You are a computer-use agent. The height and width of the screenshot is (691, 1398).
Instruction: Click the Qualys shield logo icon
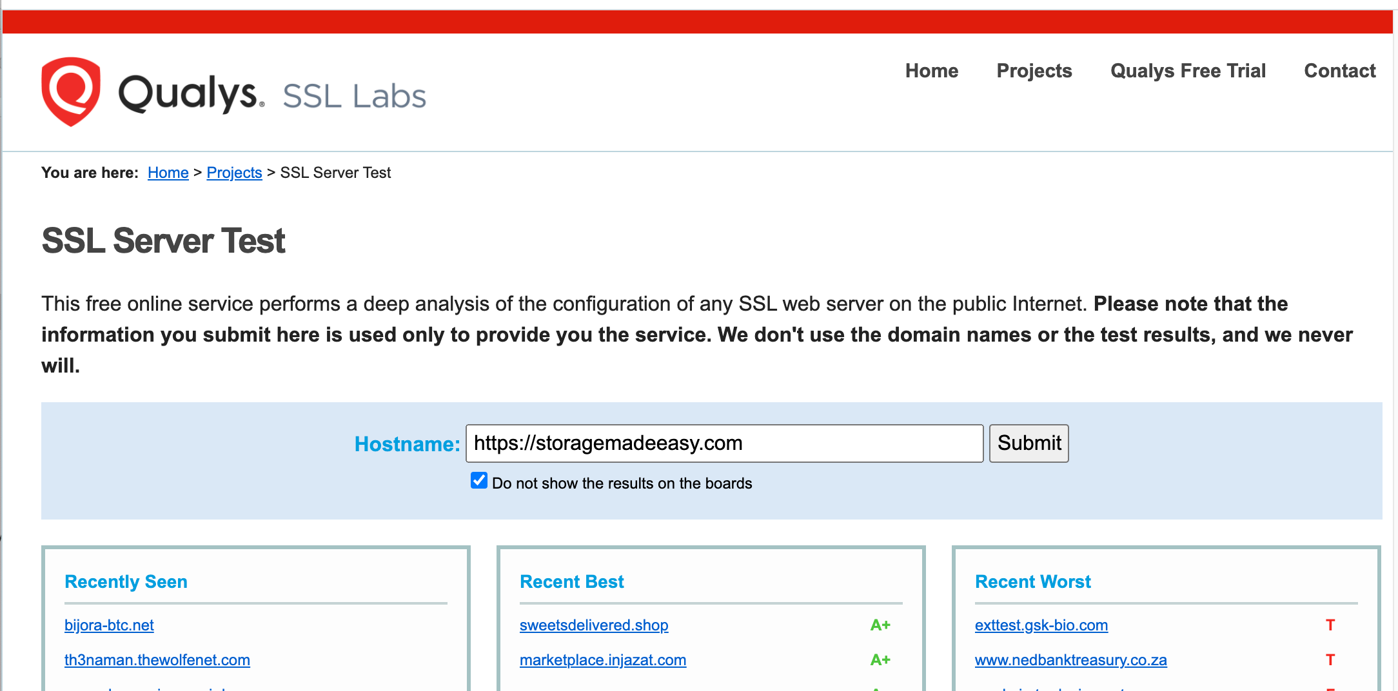(71, 92)
